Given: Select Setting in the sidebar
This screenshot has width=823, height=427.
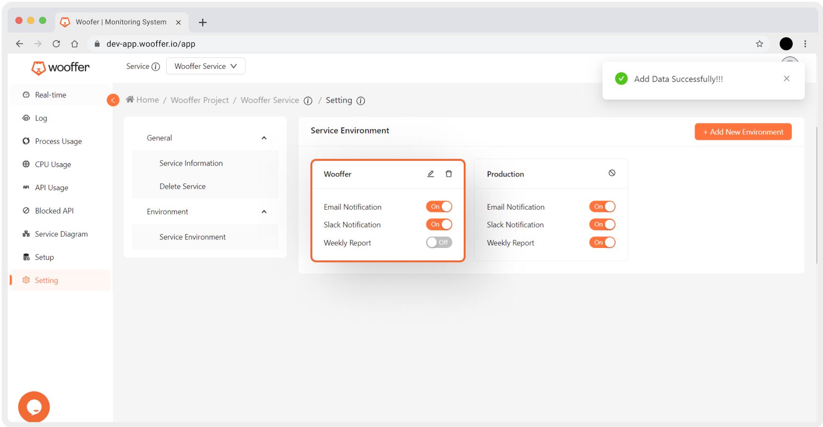Looking at the screenshot, I should pyautogui.click(x=60, y=280).
